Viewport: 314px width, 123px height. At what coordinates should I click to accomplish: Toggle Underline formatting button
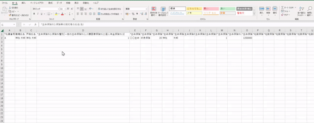tap(41, 14)
